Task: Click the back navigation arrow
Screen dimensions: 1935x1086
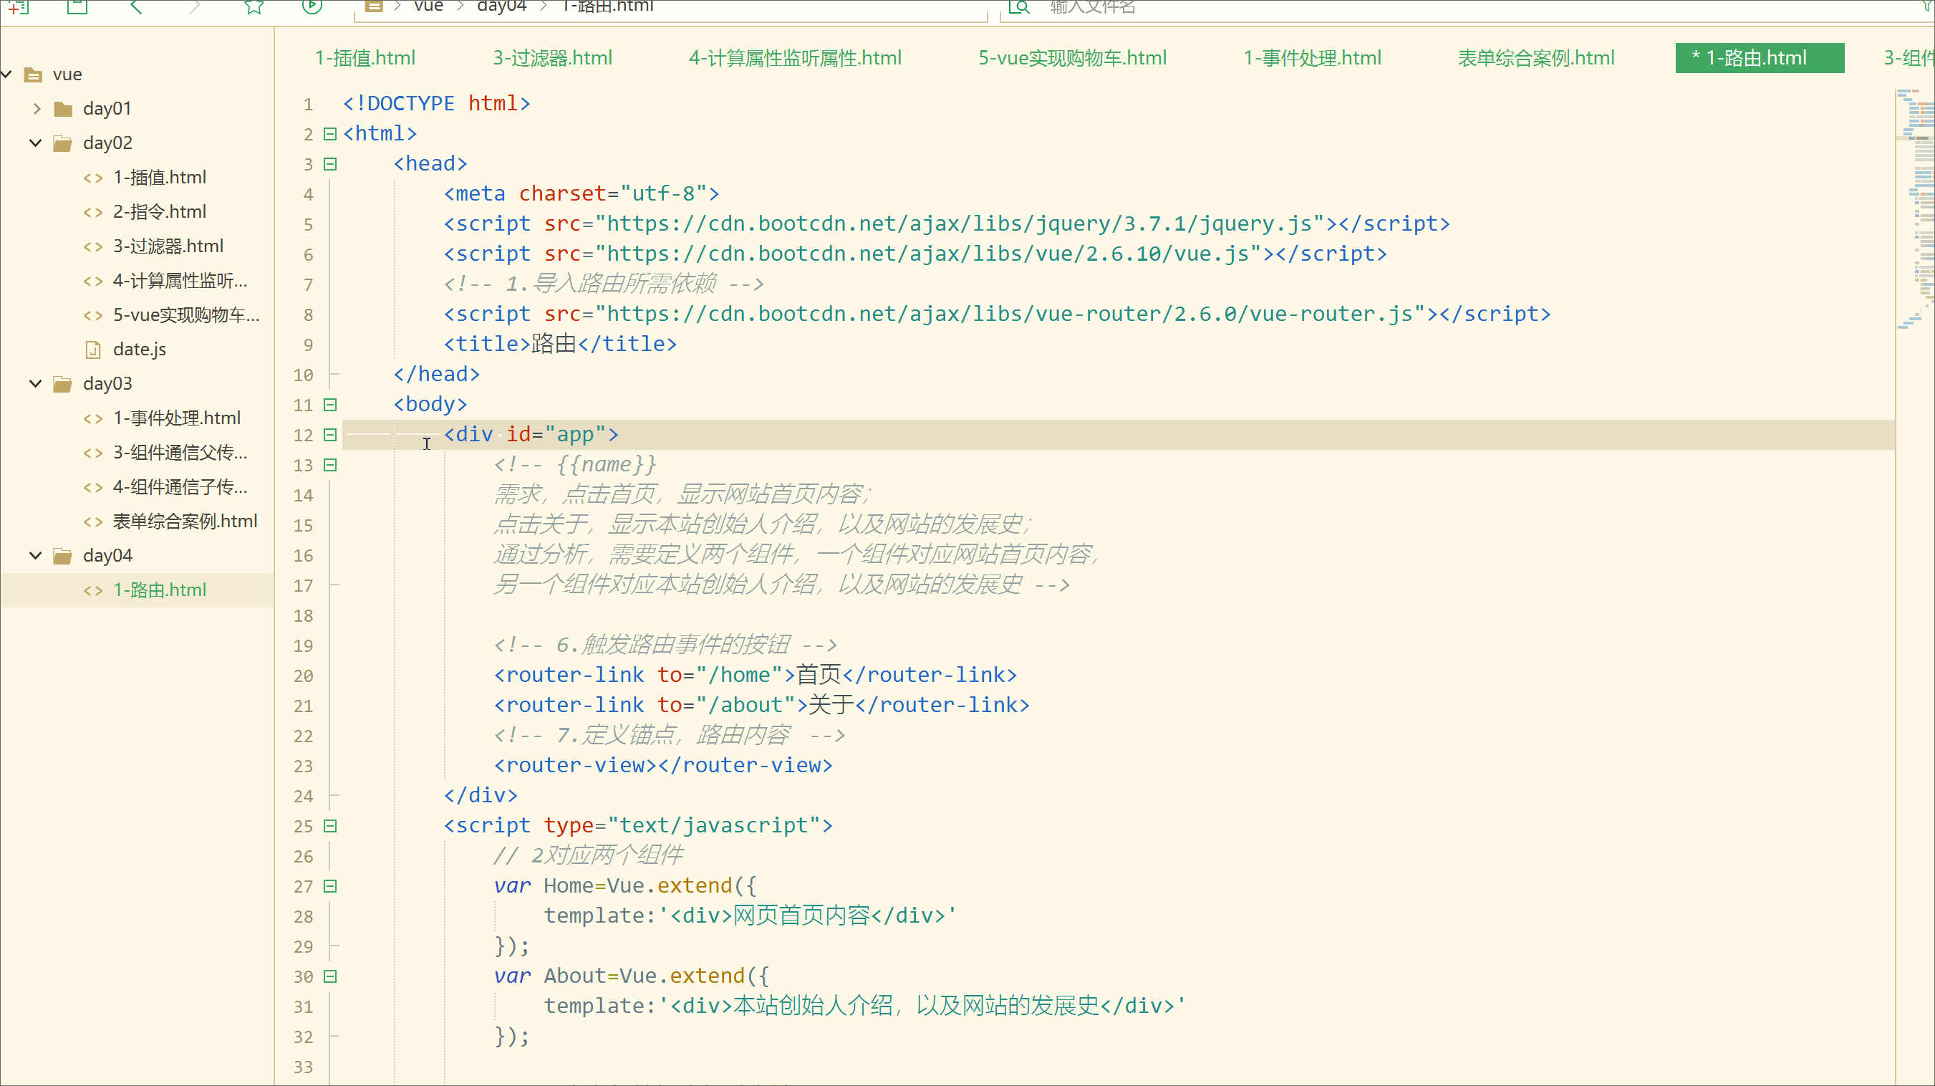Action: pyautogui.click(x=136, y=7)
